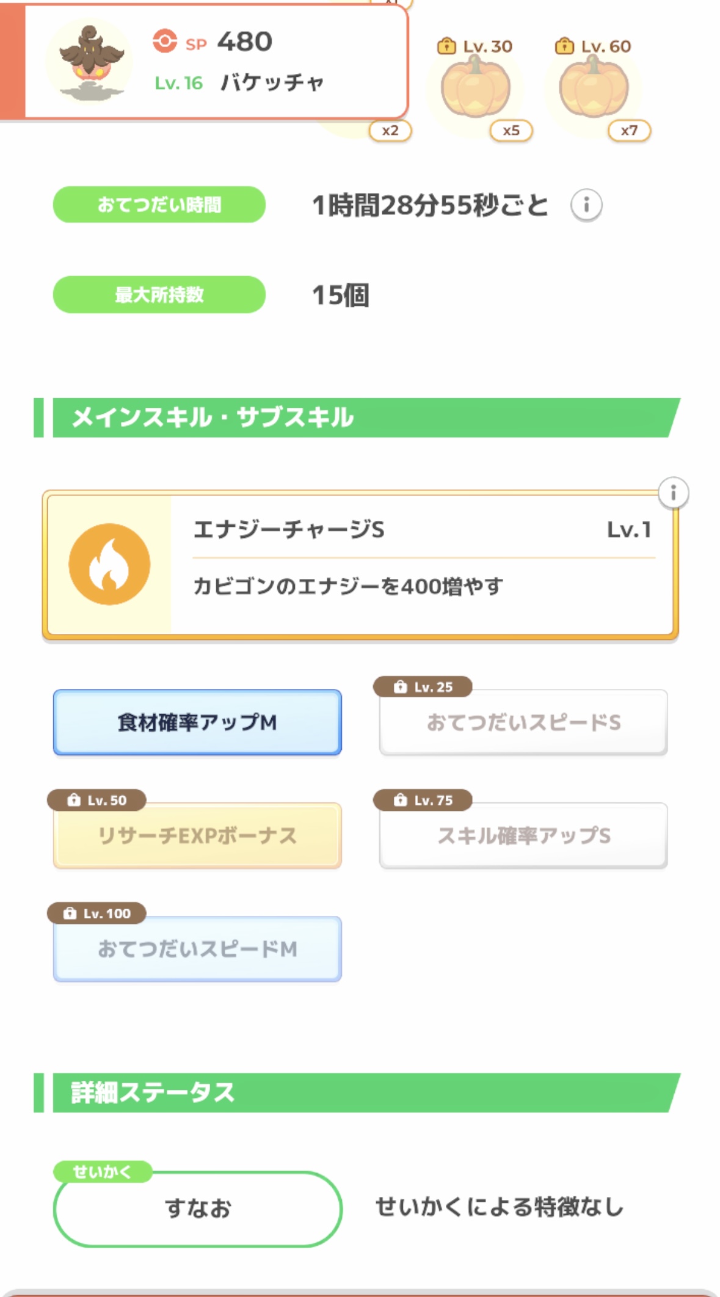Tap the おてつだい時間 green label
This screenshot has width=720, height=1297.
pos(159,205)
